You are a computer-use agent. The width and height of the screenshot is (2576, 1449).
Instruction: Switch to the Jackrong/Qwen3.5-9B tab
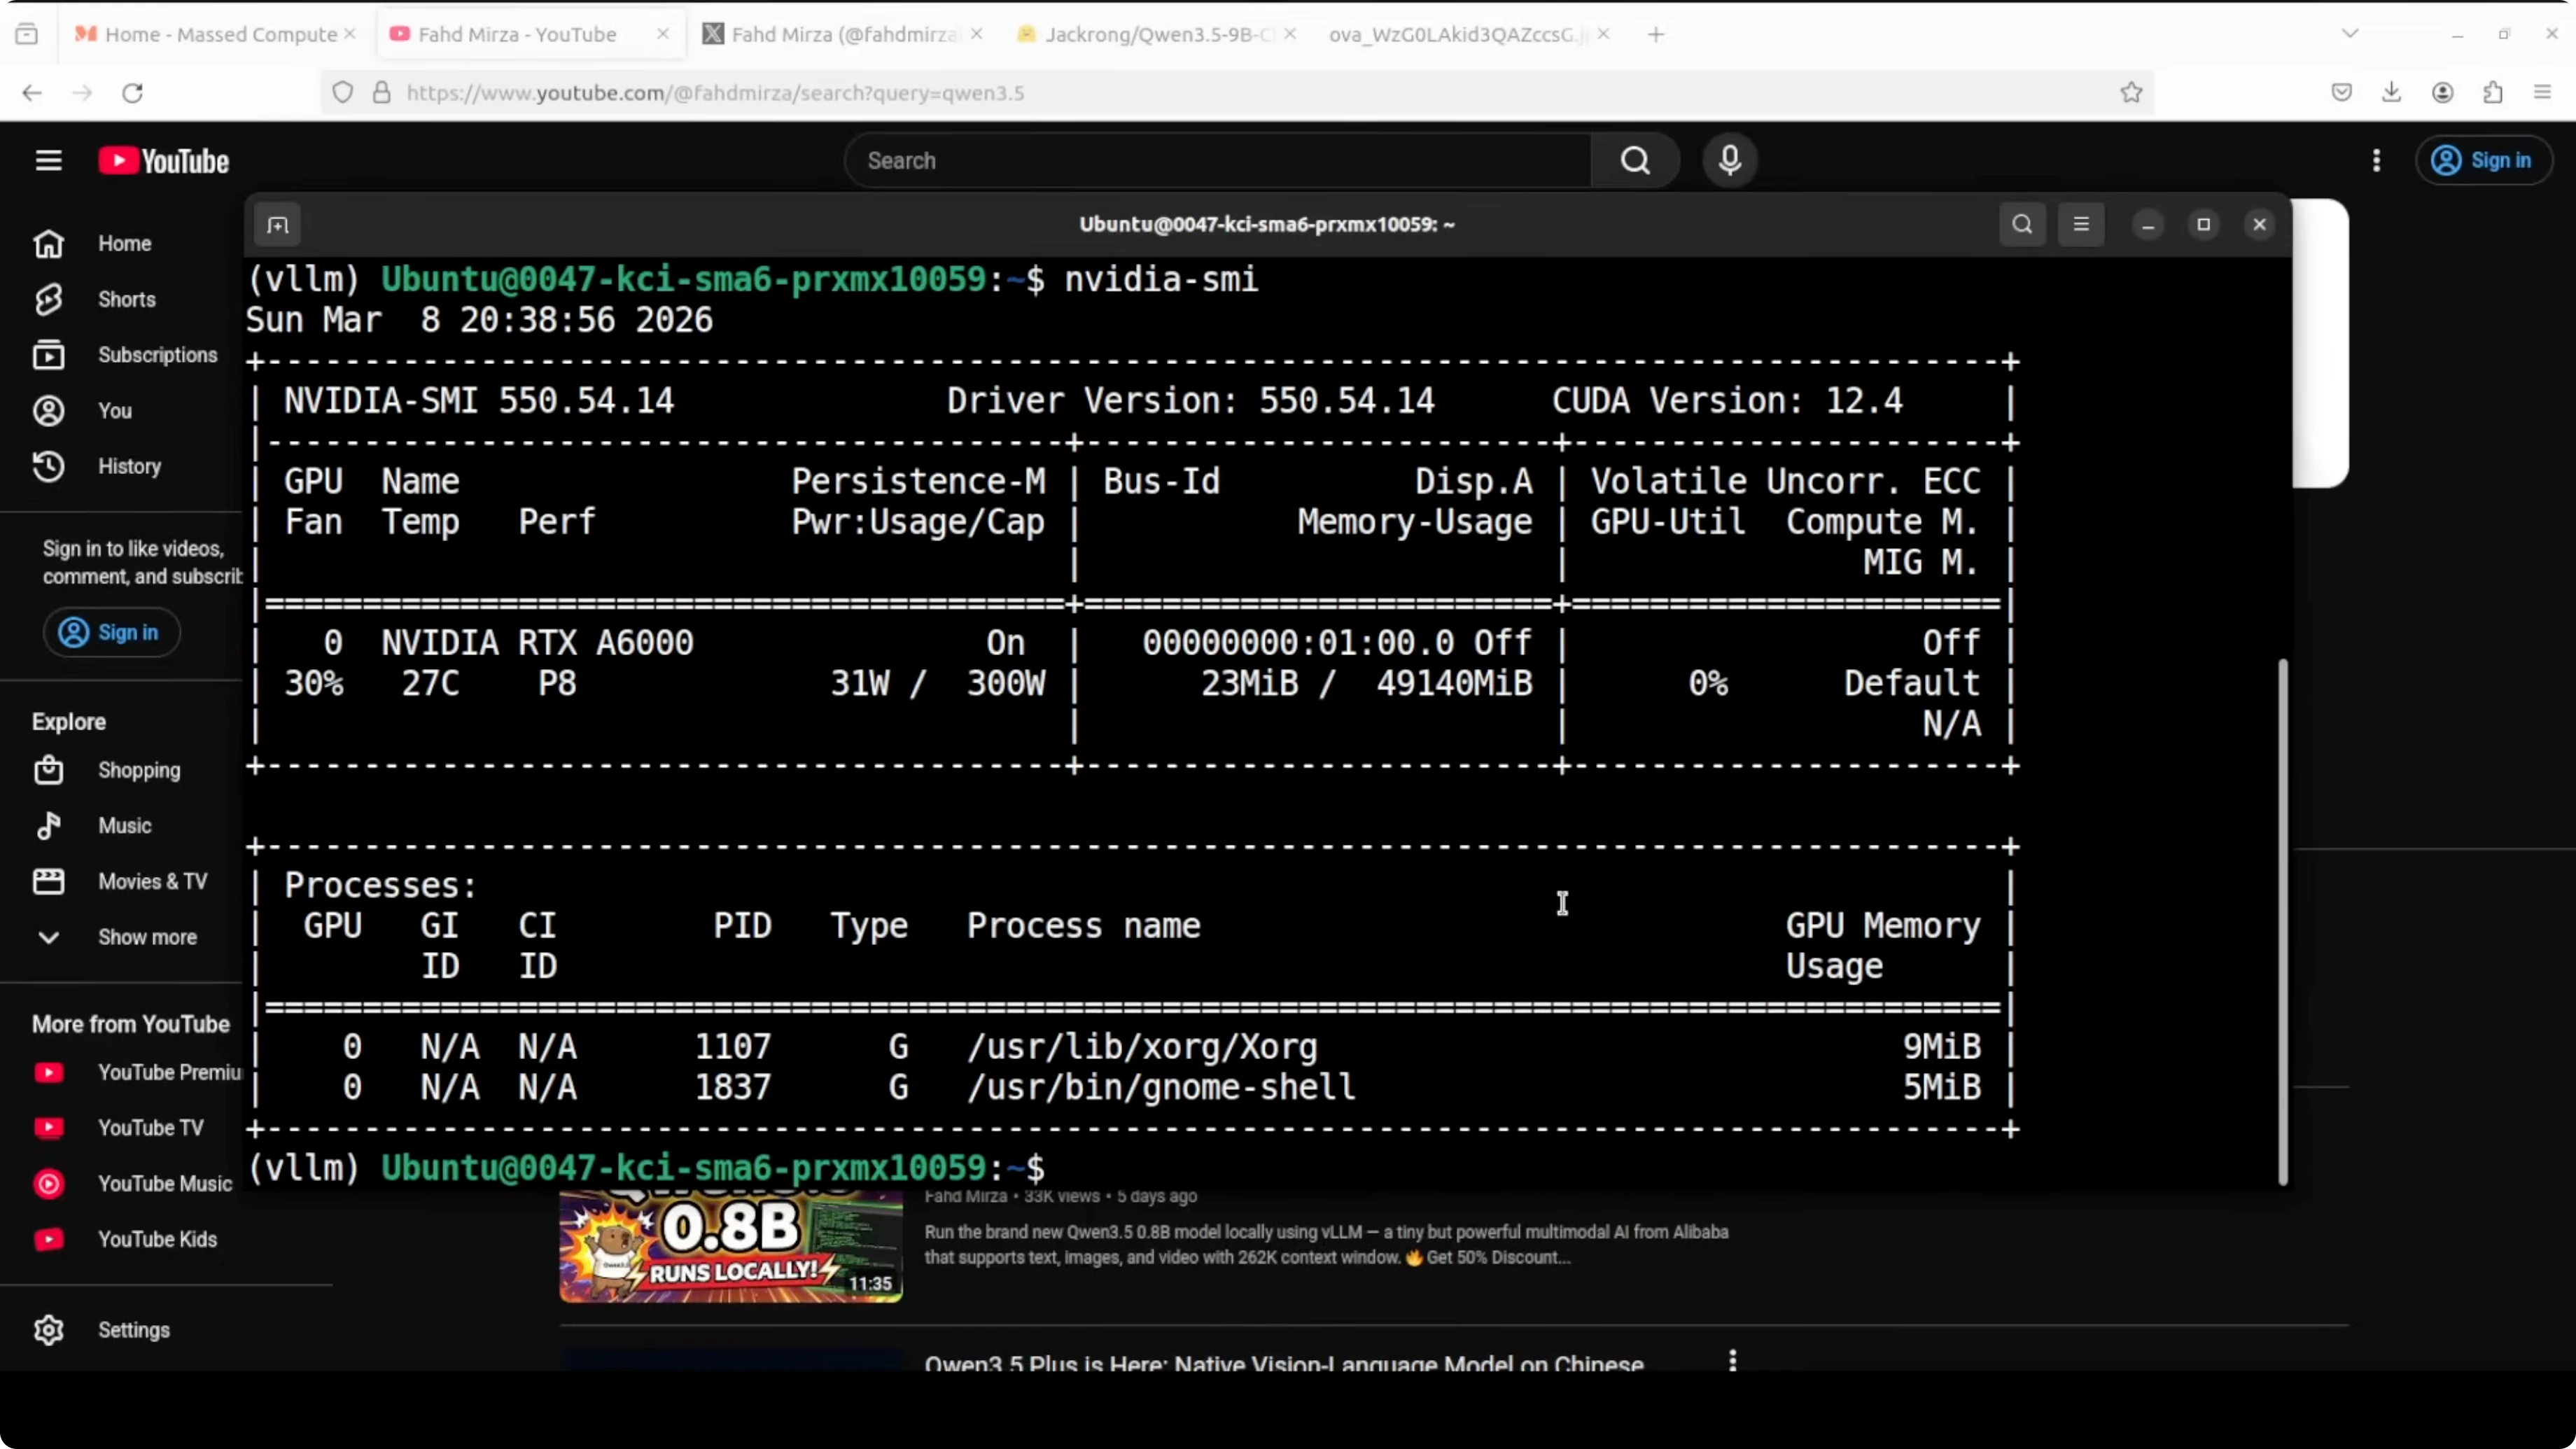[1156, 34]
